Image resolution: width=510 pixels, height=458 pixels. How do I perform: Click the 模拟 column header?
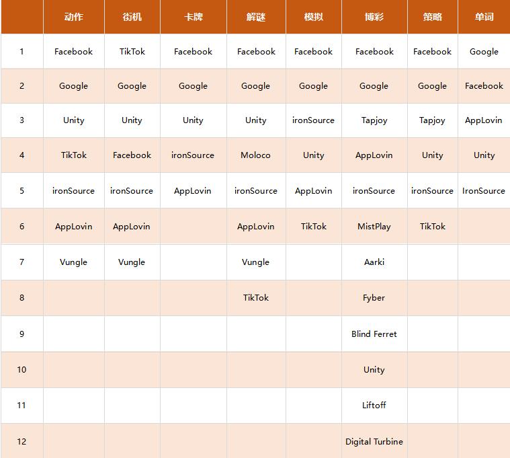click(313, 17)
